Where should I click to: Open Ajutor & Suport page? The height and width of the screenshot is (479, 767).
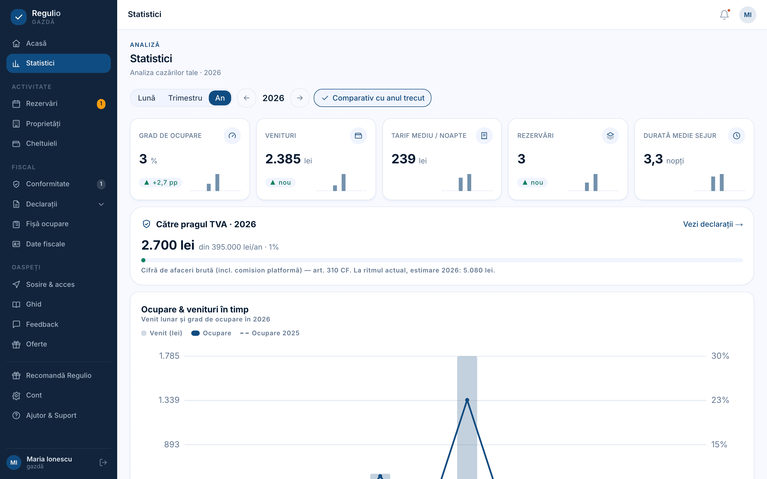point(58,415)
